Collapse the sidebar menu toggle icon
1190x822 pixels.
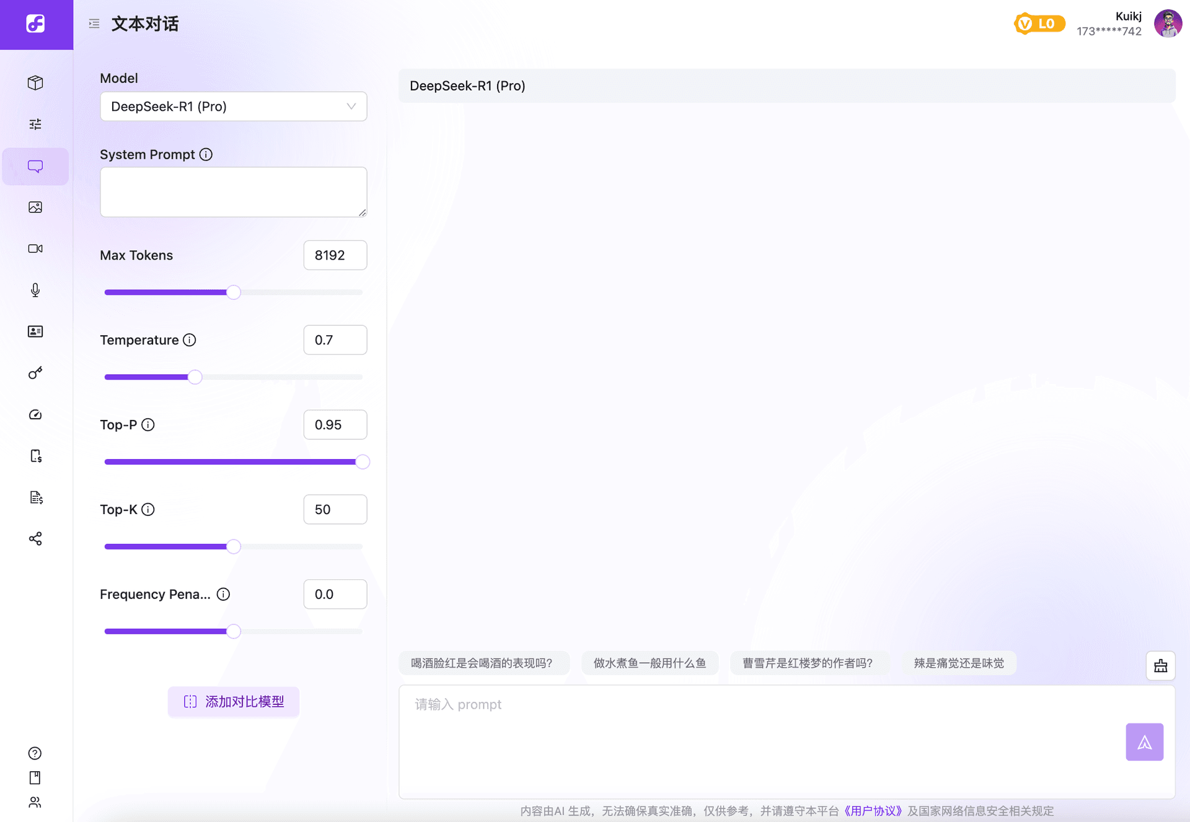coord(94,24)
